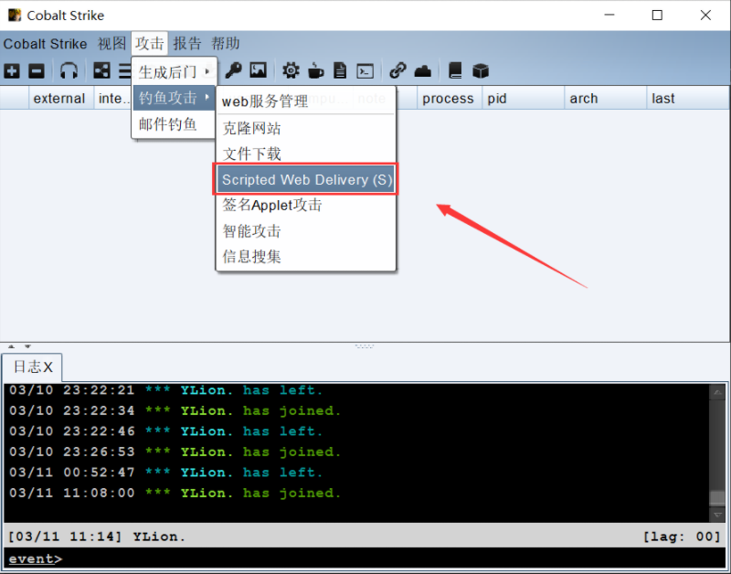Open listeners via the headphones icon
This screenshot has width=731, height=574.
pyautogui.click(x=69, y=71)
